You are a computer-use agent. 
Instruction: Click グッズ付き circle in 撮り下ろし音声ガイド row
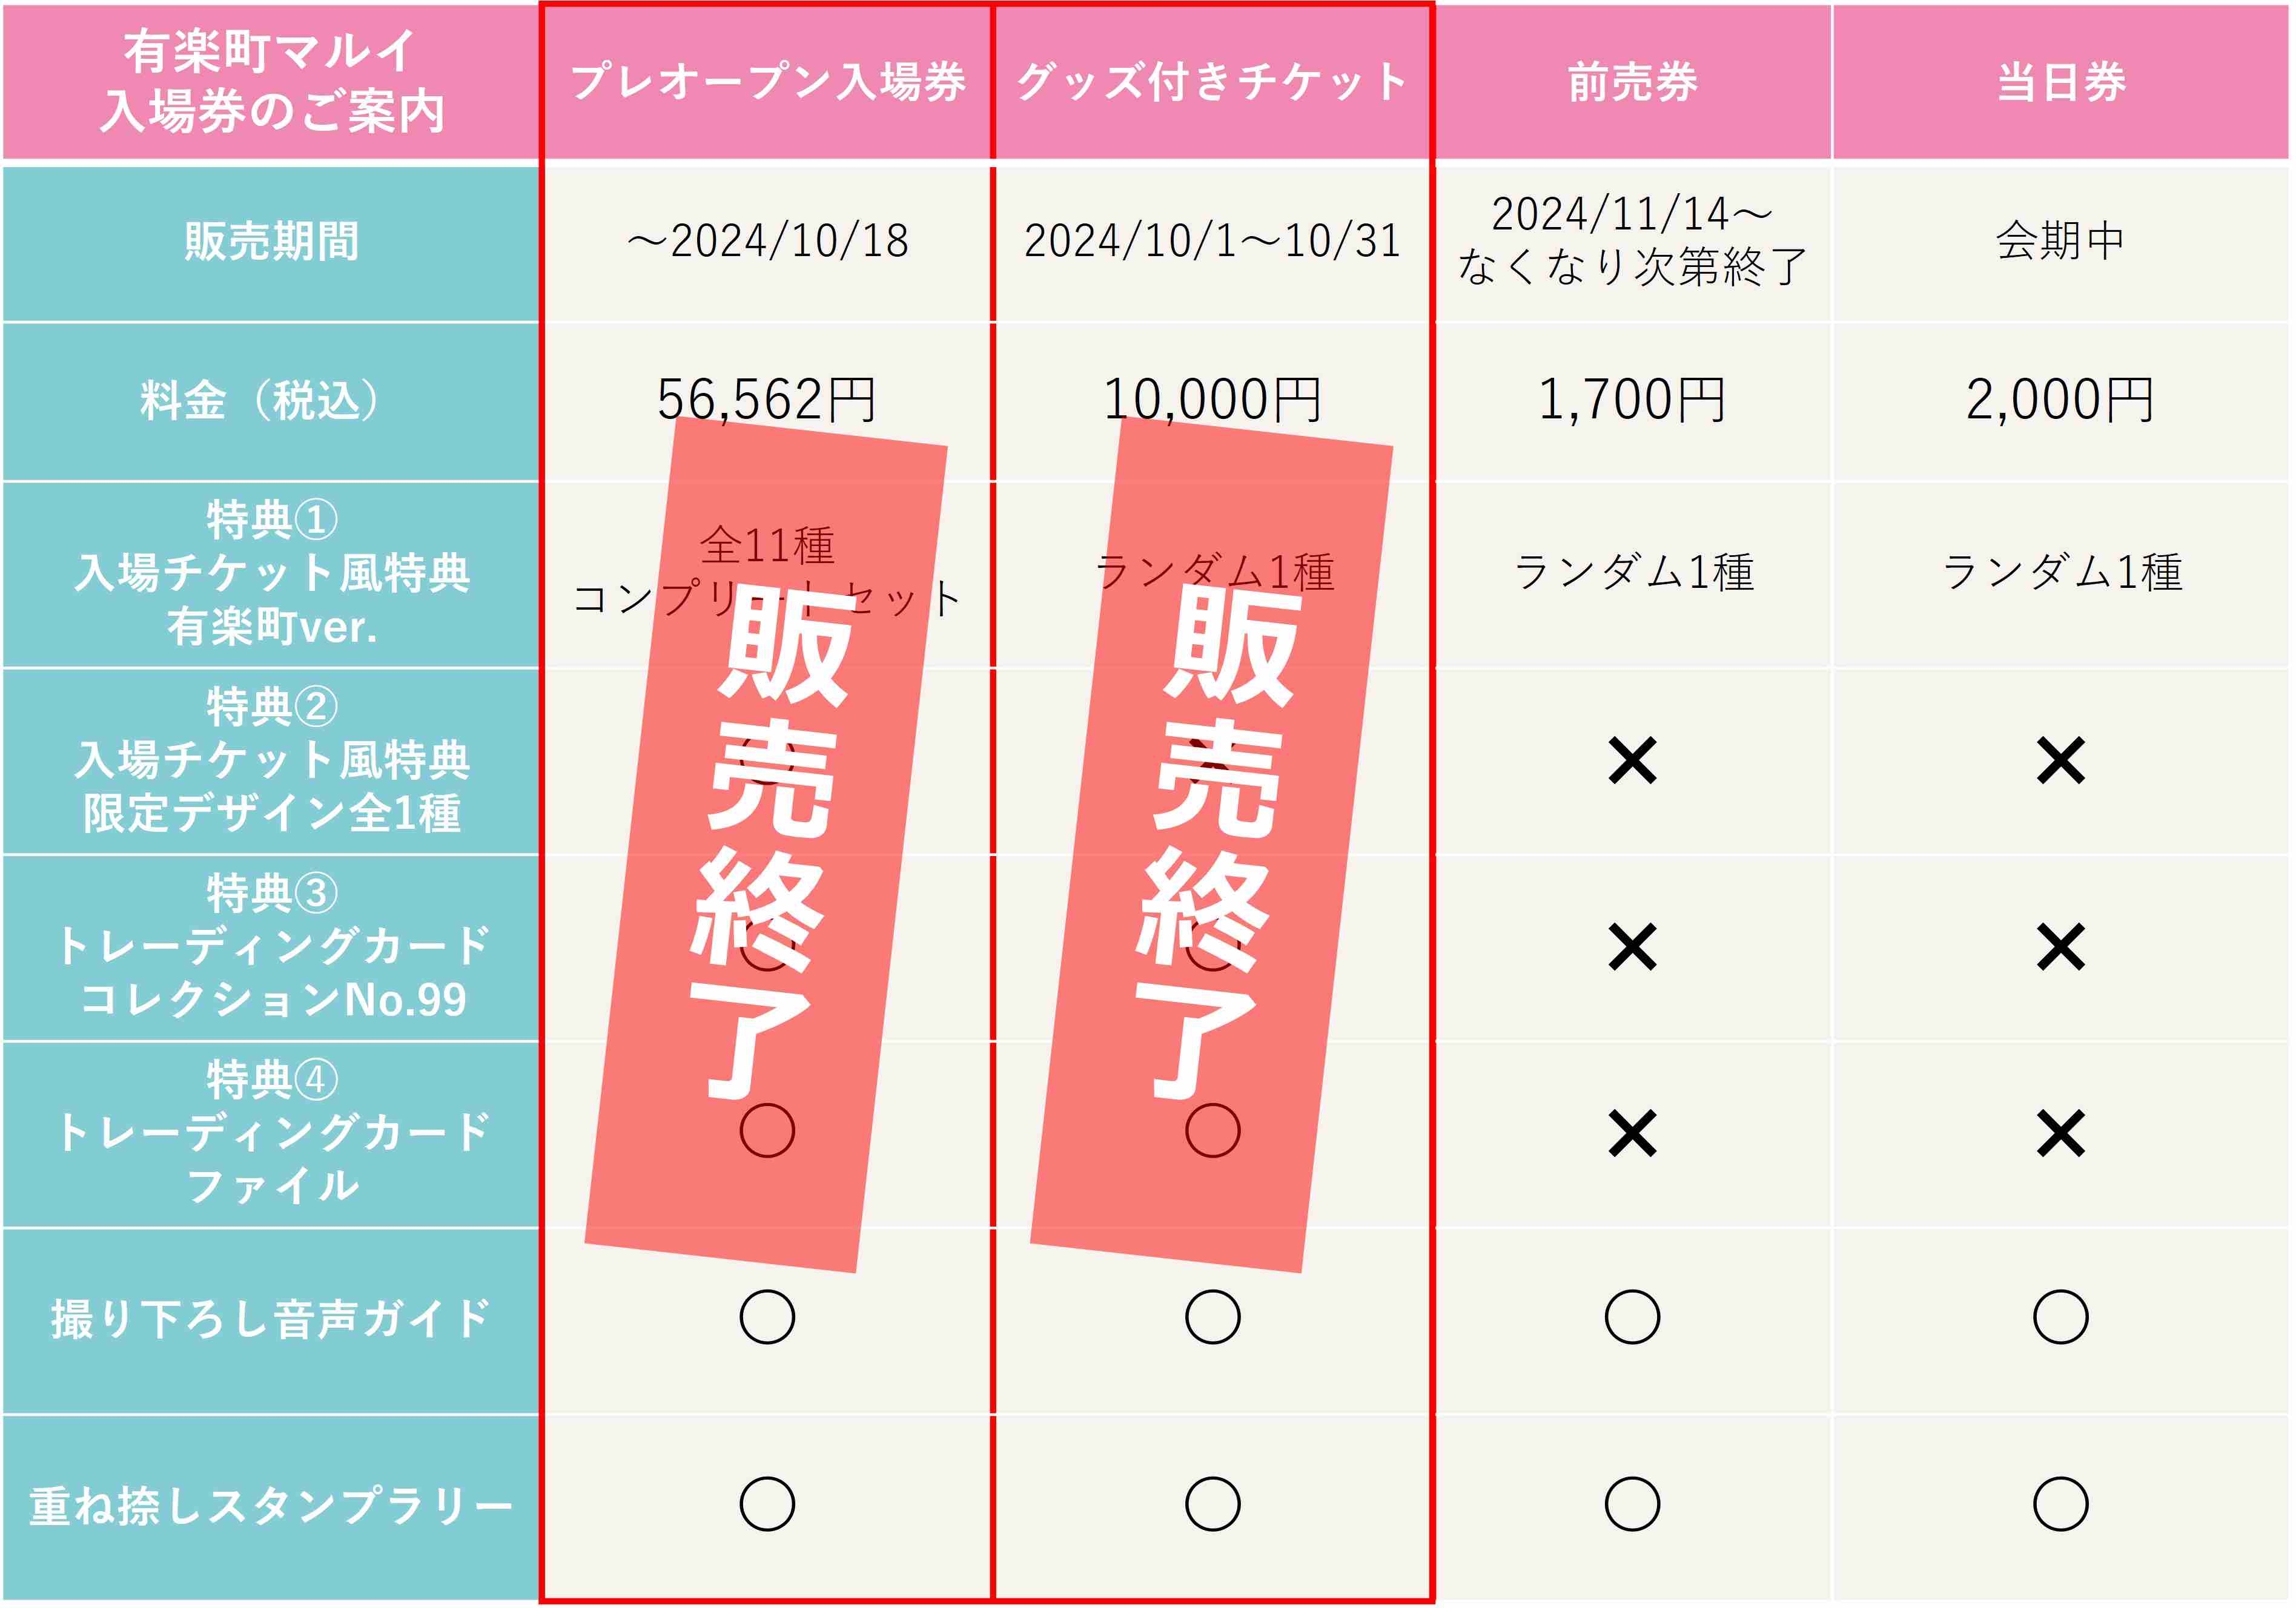pos(1212,1317)
